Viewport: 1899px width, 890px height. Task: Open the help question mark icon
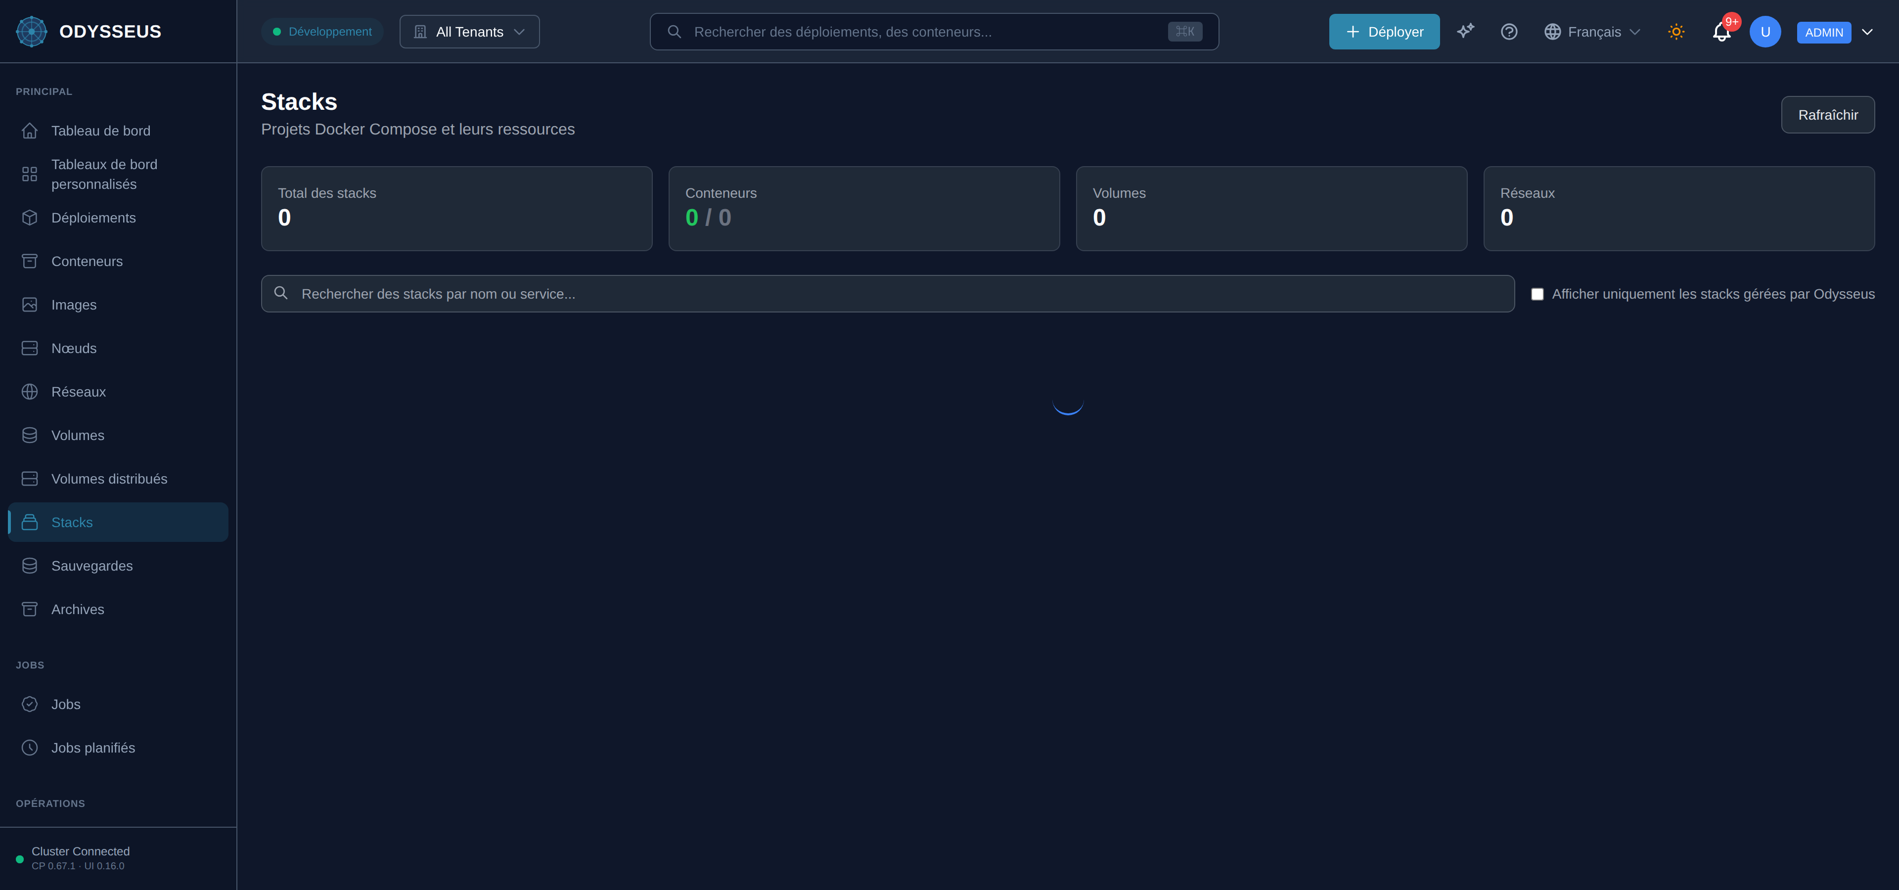tap(1509, 32)
